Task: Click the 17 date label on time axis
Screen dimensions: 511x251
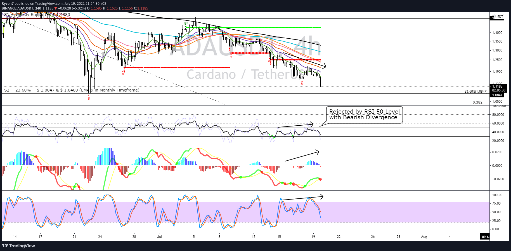Action: (41, 237)
